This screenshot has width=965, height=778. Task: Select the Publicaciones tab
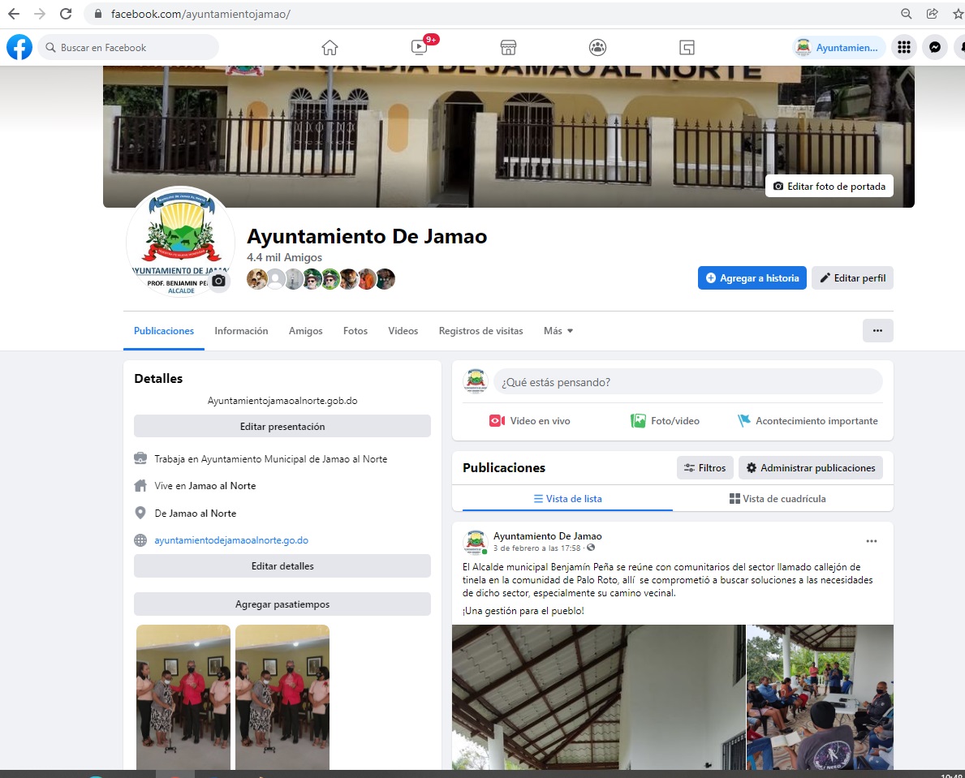click(164, 331)
